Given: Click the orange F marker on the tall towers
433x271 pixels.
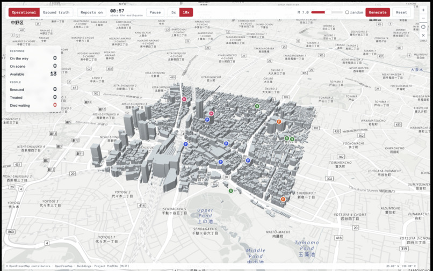Looking at the screenshot, I should [279, 122].
